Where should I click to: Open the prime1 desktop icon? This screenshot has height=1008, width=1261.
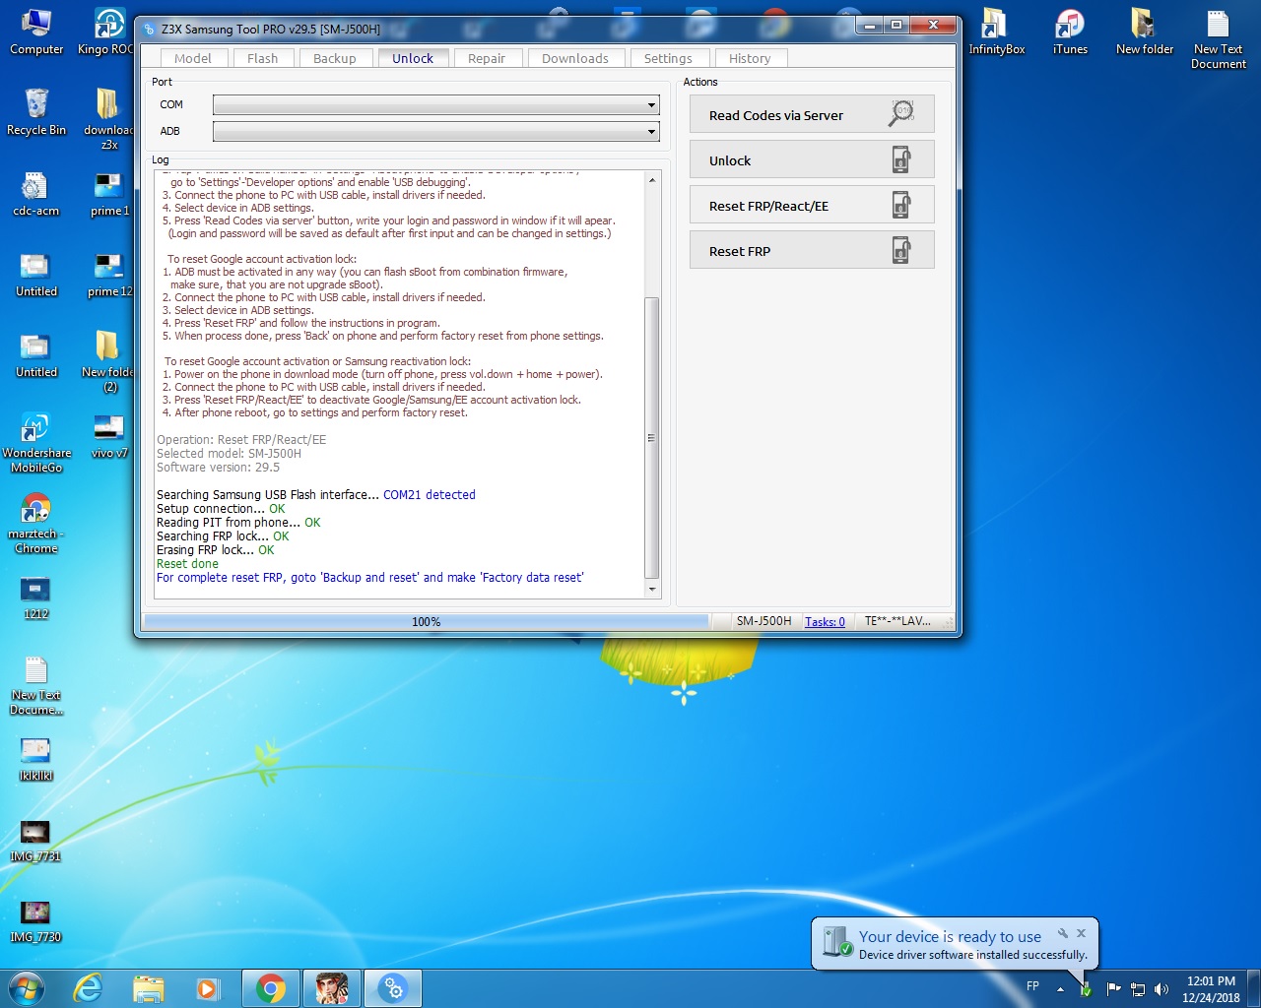108,194
